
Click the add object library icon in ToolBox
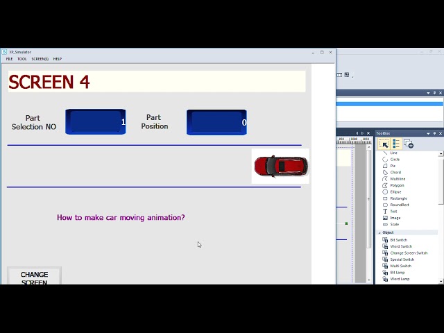click(409, 144)
